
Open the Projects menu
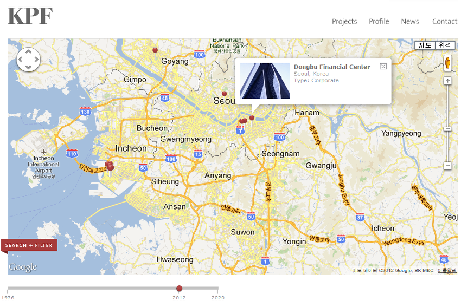(344, 22)
